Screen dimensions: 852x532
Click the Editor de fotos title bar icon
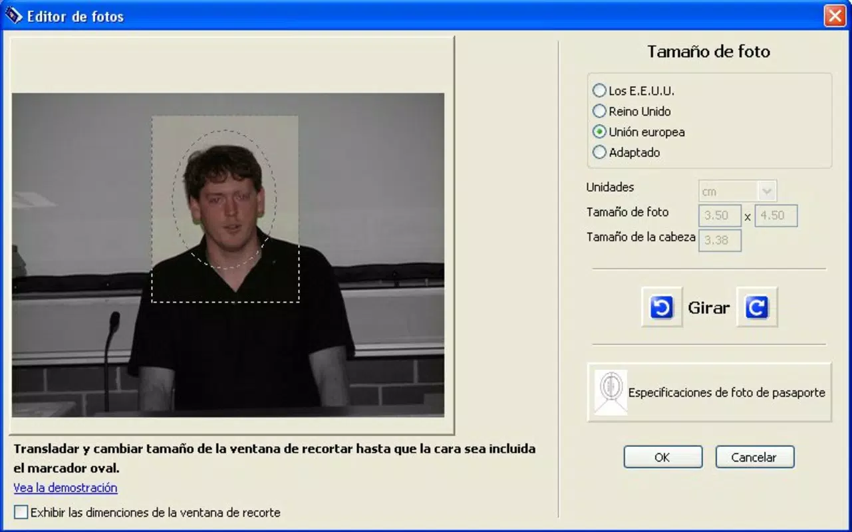[13, 15]
